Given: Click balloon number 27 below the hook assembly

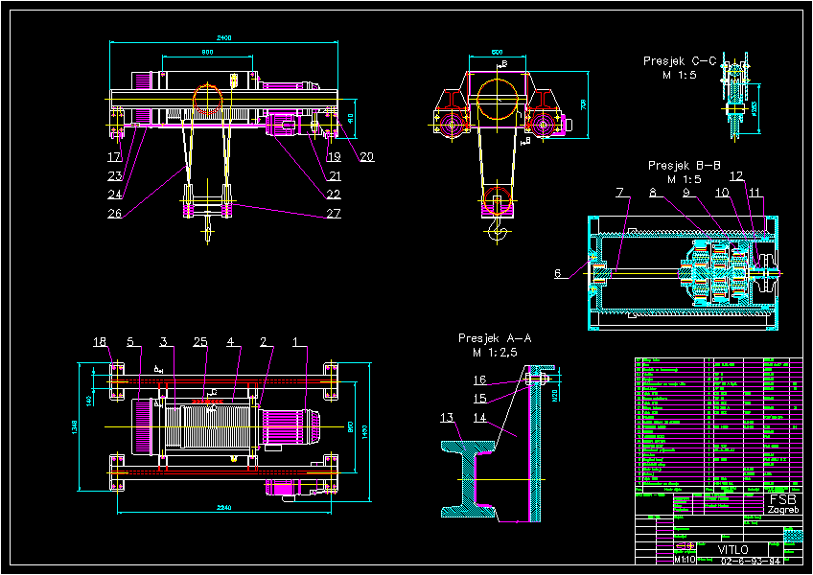Looking at the screenshot, I should (332, 214).
